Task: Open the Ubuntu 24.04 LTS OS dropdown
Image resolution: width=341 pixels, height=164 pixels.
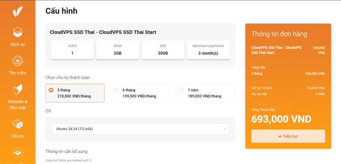Action: coord(140,129)
